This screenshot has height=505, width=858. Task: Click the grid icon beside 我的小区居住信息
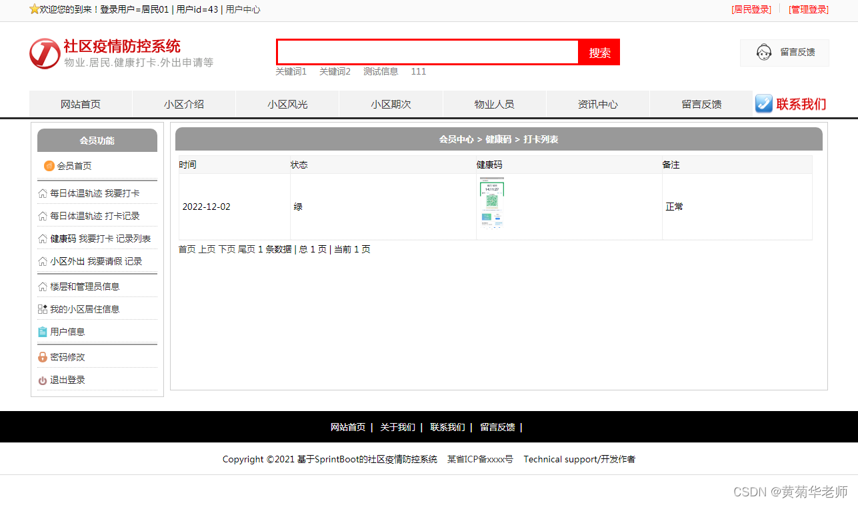coord(43,309)
